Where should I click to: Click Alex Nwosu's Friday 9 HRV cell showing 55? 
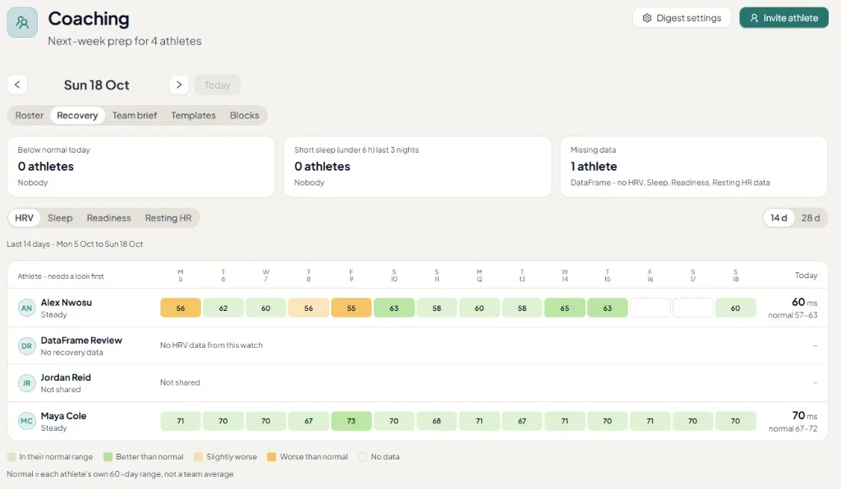pos(352,308)
